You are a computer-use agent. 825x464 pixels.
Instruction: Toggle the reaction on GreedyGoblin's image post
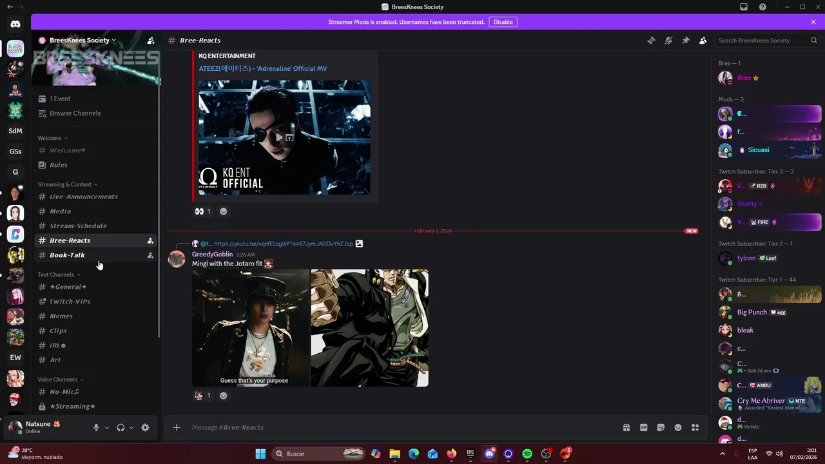tap(202, 396)
